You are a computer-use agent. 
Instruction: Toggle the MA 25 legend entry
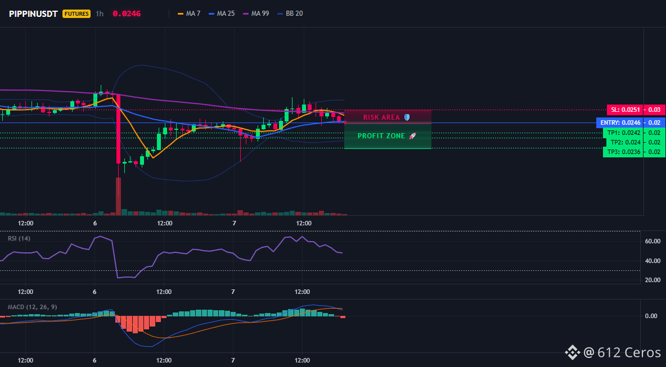222,13
